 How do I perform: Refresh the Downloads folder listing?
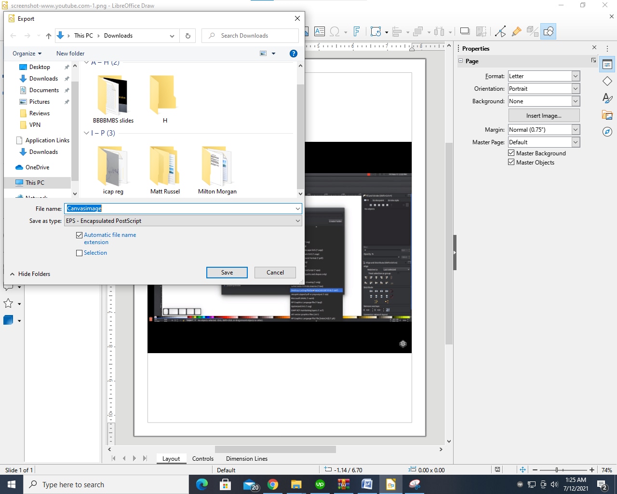point(188,36)
